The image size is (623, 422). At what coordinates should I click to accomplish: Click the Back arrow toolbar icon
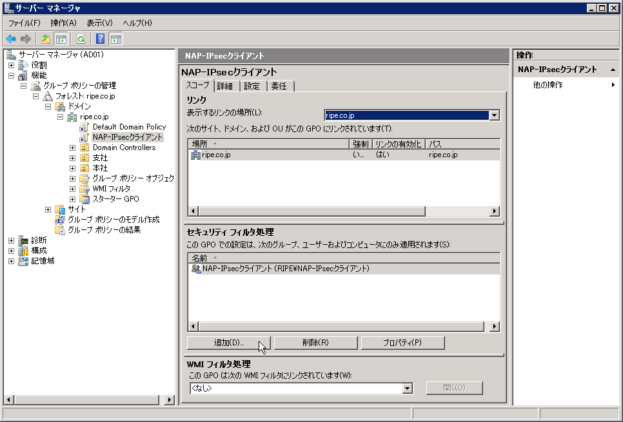coord(11,39)
